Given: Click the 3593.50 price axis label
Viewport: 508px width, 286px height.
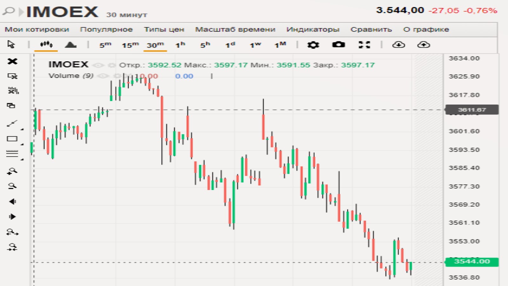Looking at the screenshot, I should pyautogui.click(x=464, y=150).
